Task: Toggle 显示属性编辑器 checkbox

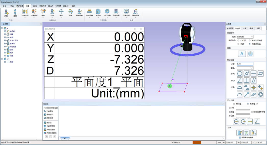Action: click(x=240, y=138)
